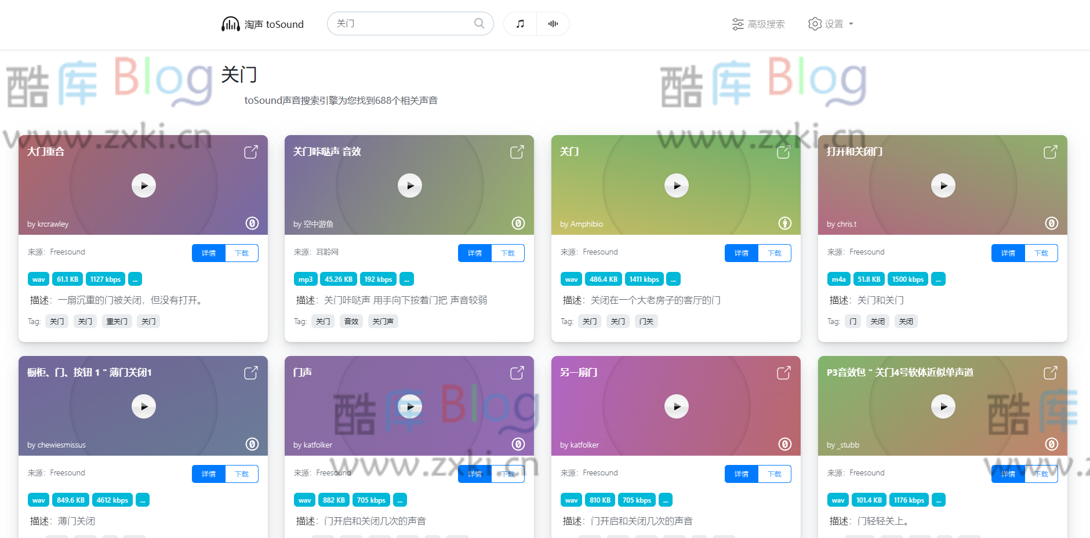Open the 高级搜索 filter icon
The width and height of the screenshot is (1090, 538).
[737, 24]
